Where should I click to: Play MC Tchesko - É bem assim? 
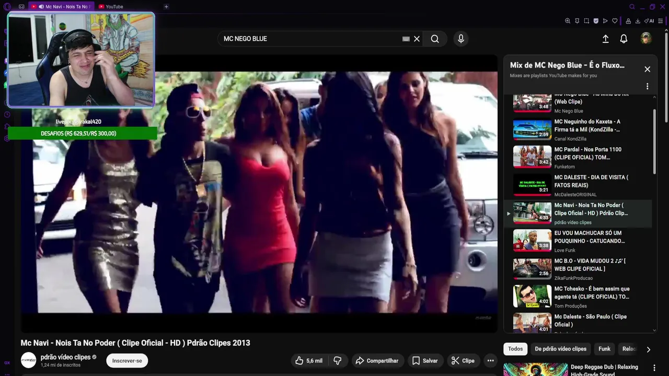(x=579, y=297)
